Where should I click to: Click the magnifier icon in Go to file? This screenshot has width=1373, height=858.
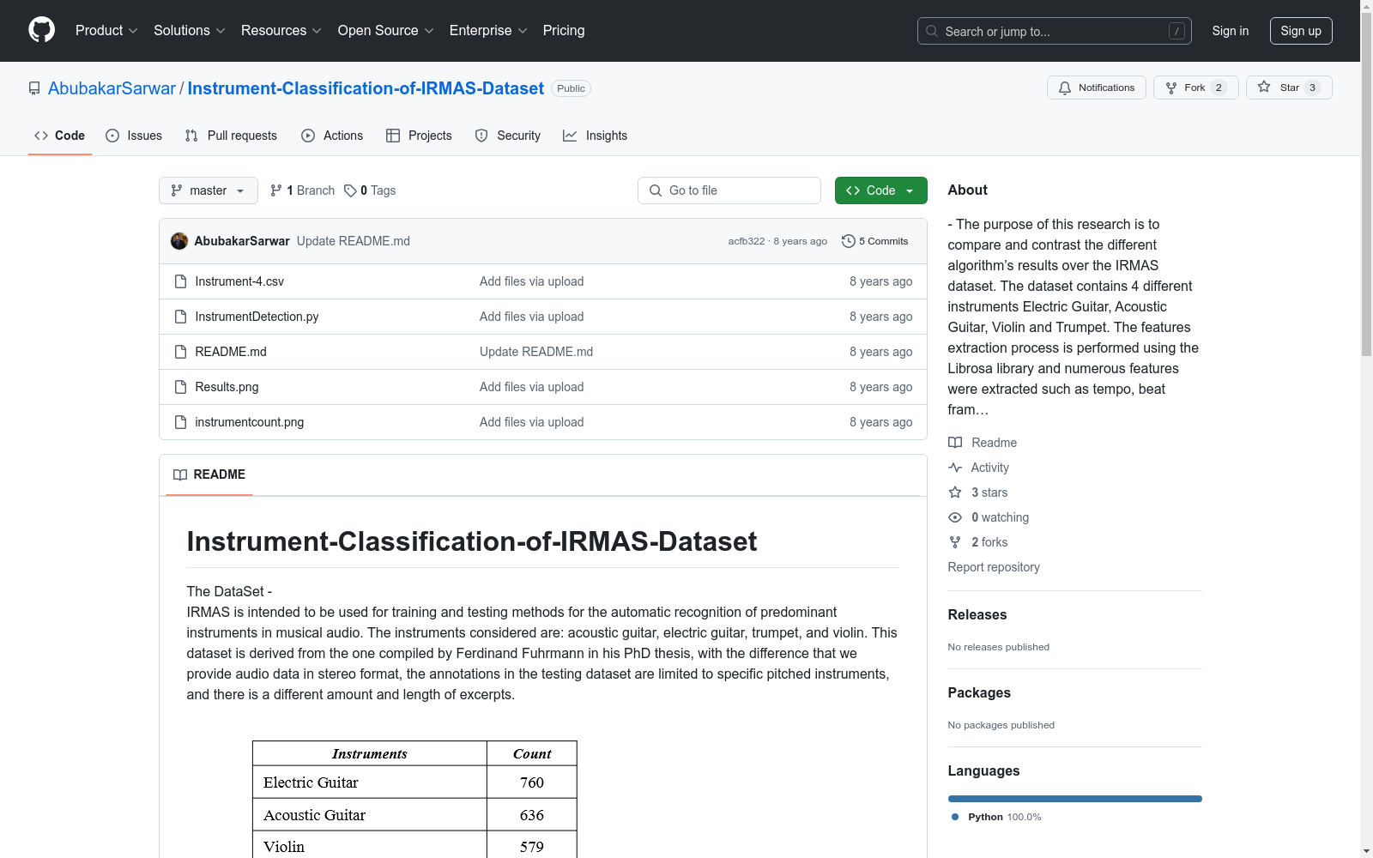tap(656, 190)
